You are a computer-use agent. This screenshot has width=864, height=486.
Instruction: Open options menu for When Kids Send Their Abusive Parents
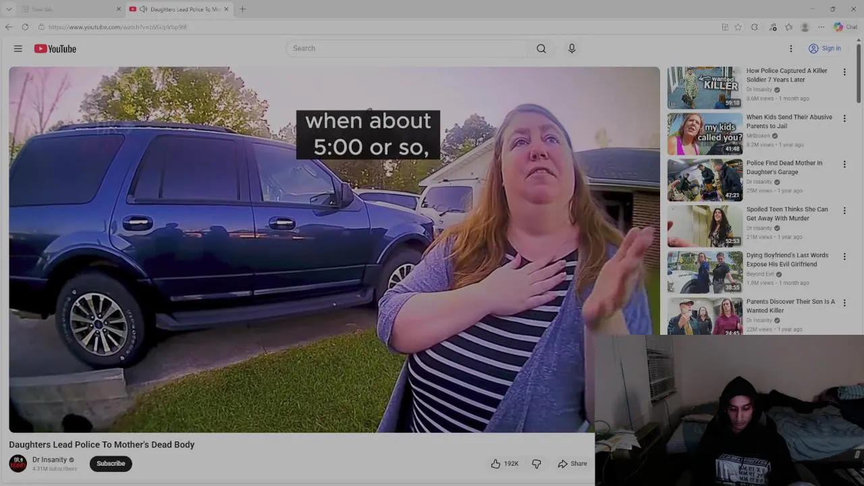coord(844,118)
